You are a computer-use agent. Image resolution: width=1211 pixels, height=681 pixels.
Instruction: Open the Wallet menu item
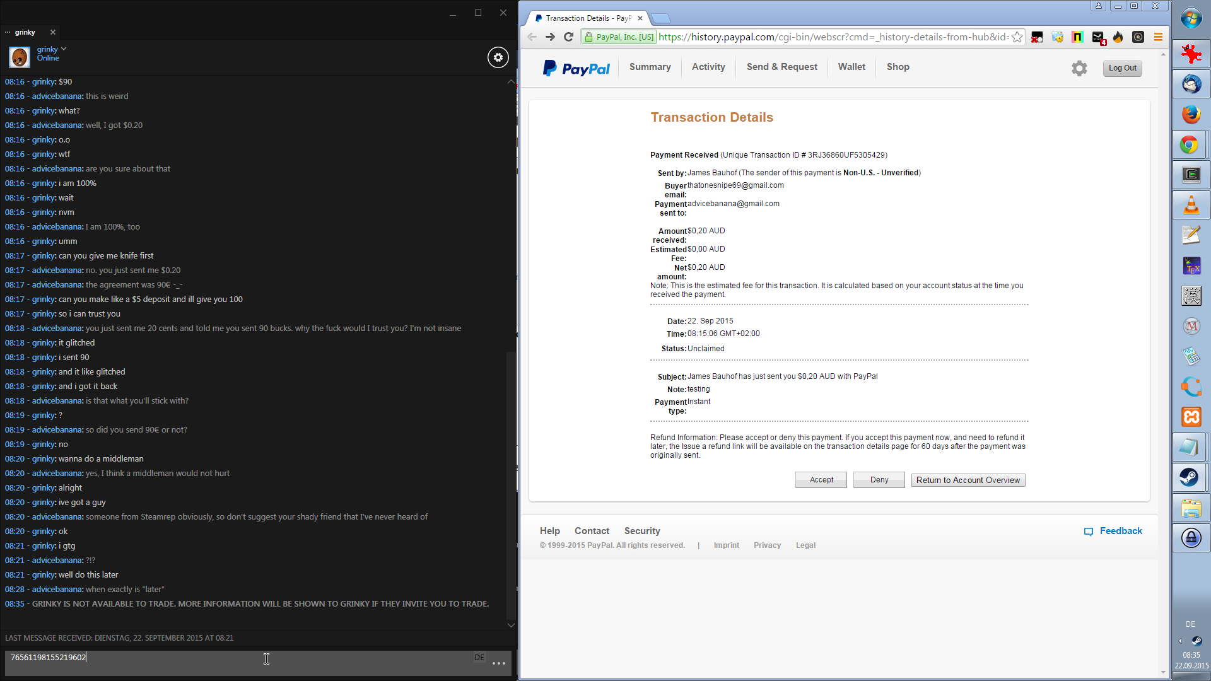pyautogui.click(x=851, y=67)
